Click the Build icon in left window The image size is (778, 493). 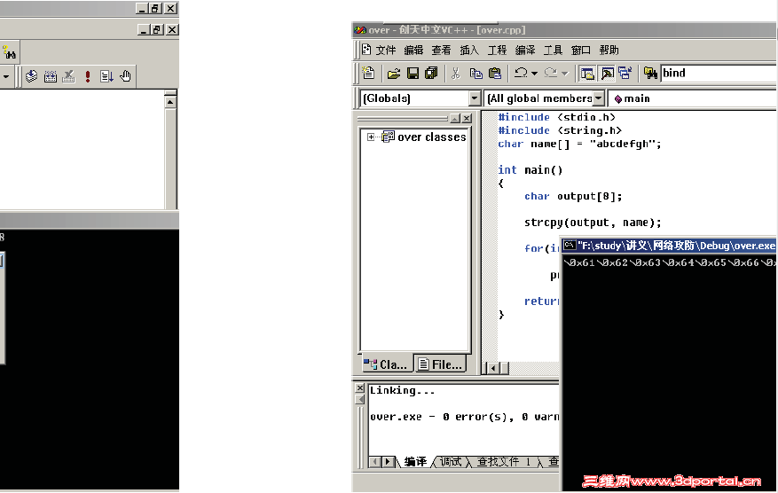point(50,76)
